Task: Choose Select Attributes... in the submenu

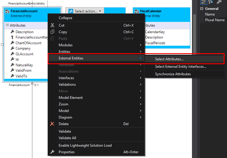Action: click(184, 59)
